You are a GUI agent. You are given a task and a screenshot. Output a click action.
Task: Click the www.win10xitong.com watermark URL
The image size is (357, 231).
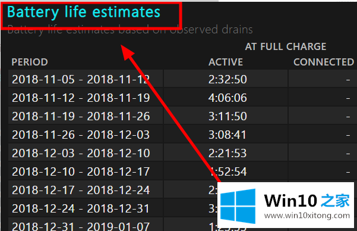tap(307, 216)
